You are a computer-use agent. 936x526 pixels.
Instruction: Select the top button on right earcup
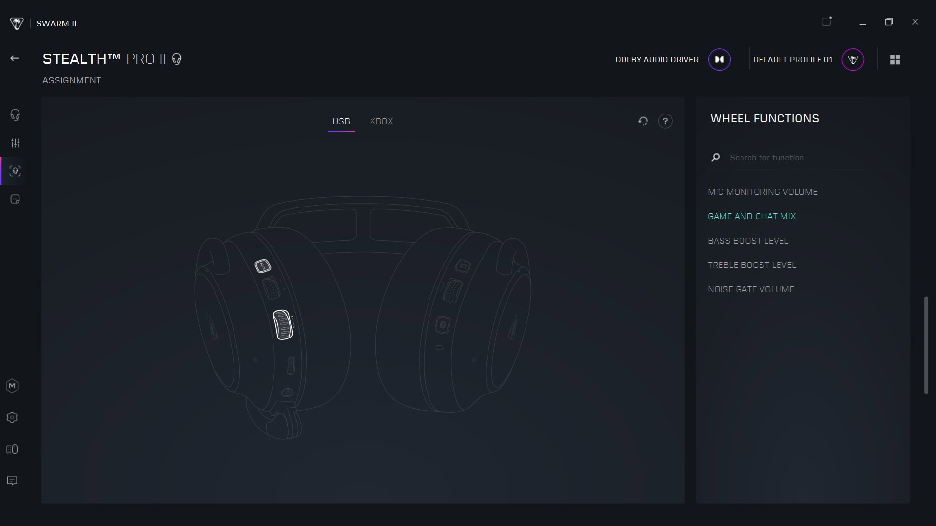click(x=463, y=266)
